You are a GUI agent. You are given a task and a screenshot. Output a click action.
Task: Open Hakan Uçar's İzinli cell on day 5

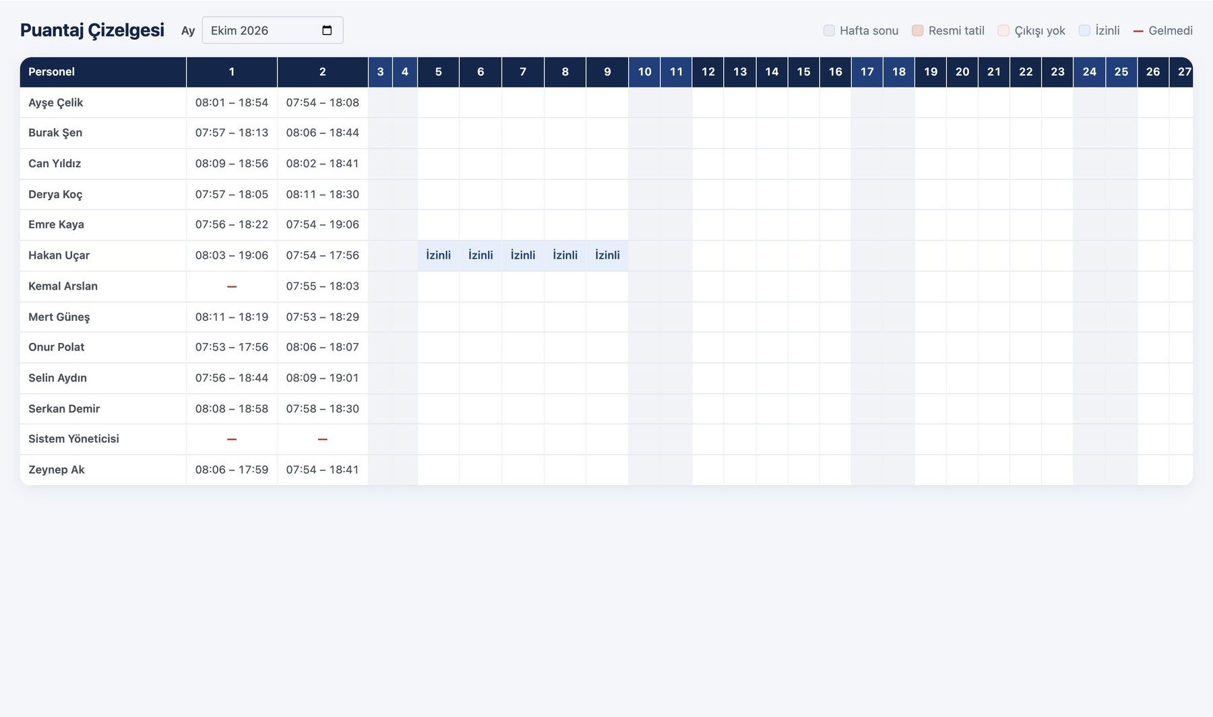439,255
